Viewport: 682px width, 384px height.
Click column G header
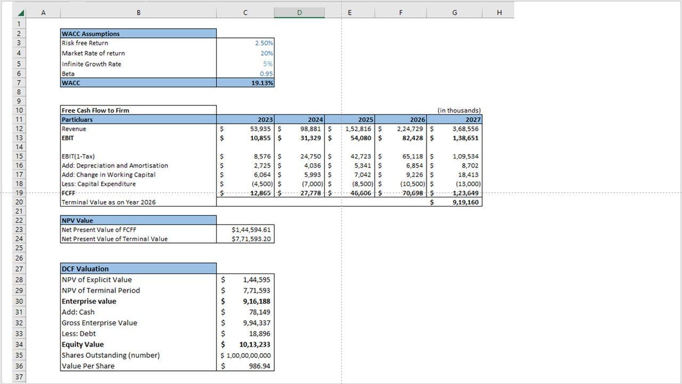coord(454,12)
